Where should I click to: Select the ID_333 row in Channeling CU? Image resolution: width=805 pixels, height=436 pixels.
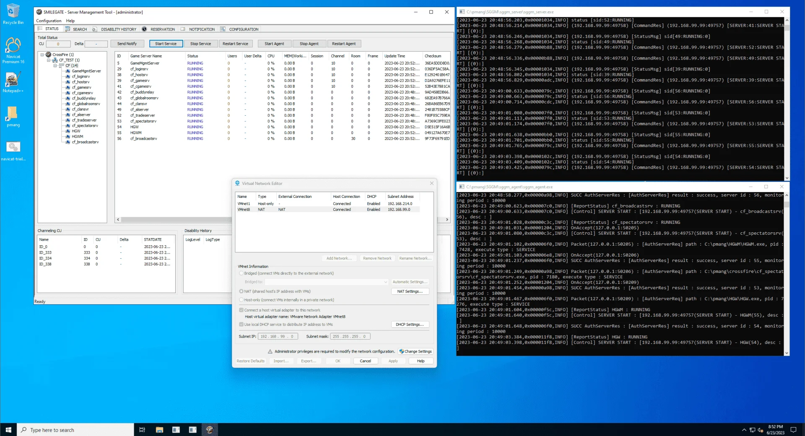pyautogui.click(x=106, y=252)
